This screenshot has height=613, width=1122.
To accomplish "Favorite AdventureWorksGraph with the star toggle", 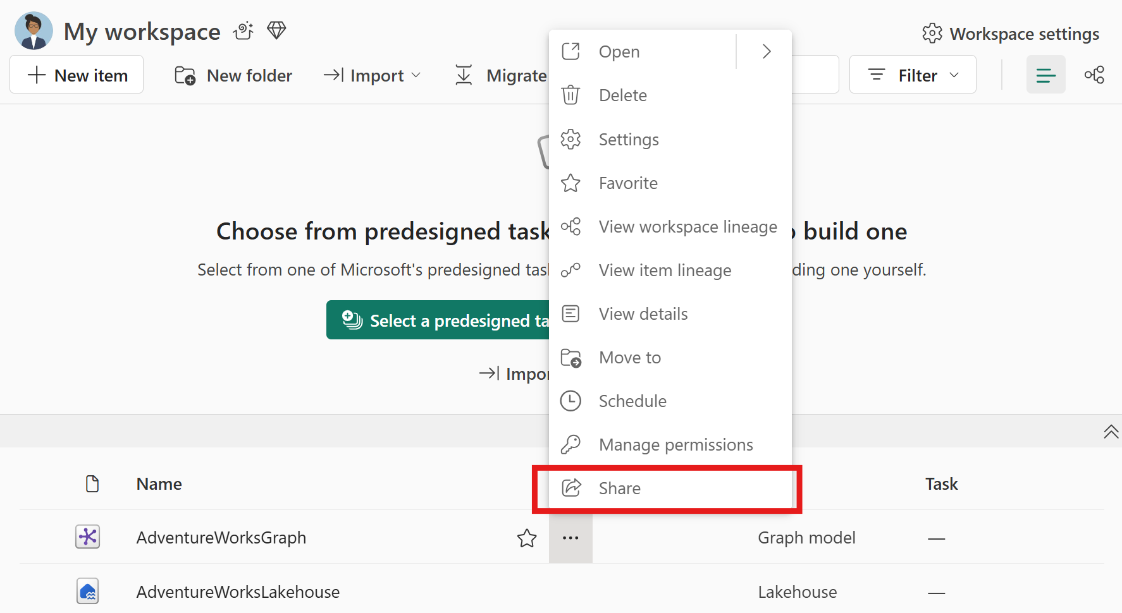I will click(x=527, y=538).
